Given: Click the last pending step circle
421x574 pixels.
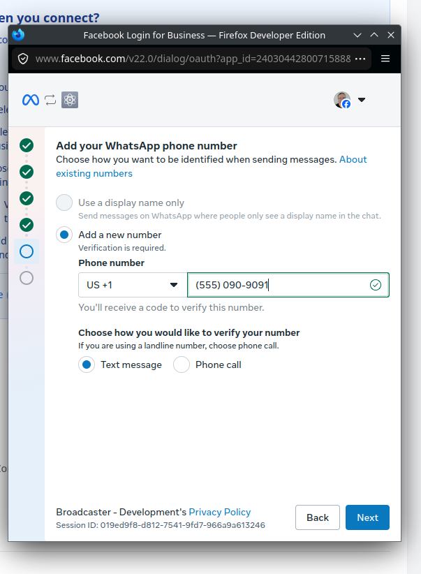Looking at the screenshot, I should pos(27,278).
